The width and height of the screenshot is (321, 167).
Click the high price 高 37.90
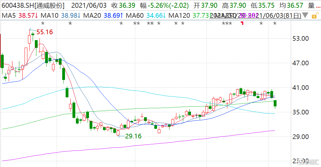pyautogui.click(x=234, y=6)
